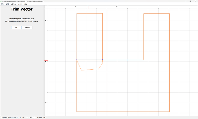Click the left blue intersection point

coord(77,60)
